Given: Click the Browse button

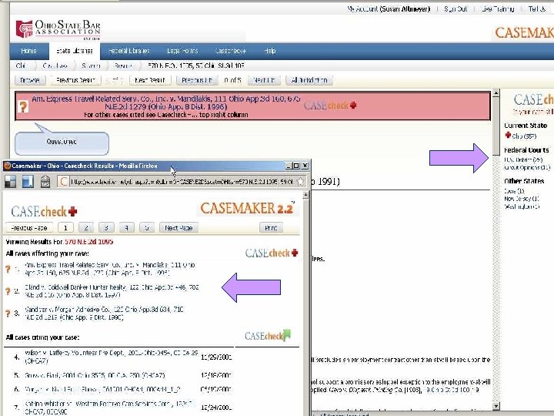Looking at the screenshot, I should (x=30, y=80).
